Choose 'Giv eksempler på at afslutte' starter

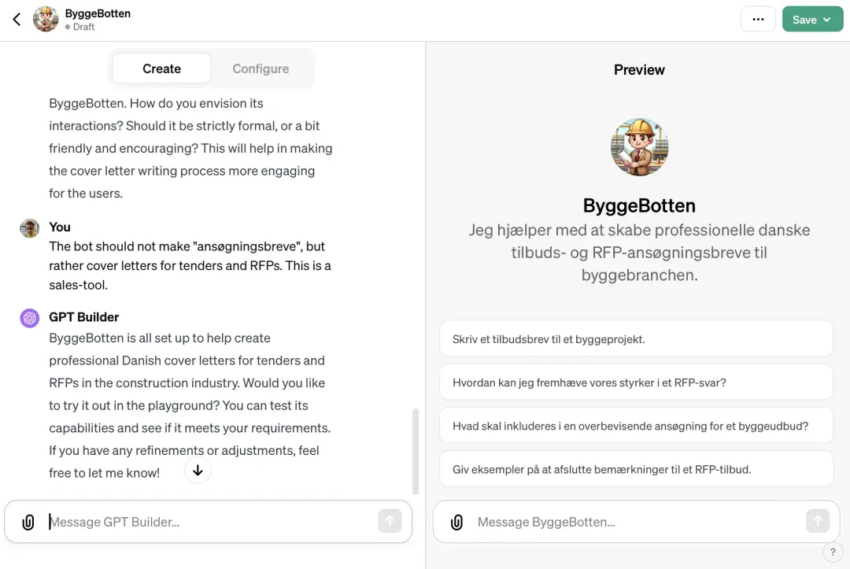point(636,469)
